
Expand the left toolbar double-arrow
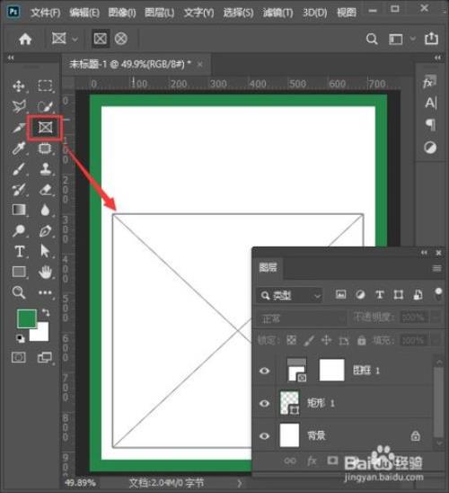tap(11, 58)
